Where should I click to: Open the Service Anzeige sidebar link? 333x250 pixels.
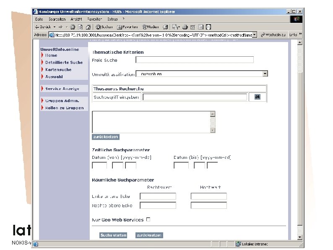(62, 89)
